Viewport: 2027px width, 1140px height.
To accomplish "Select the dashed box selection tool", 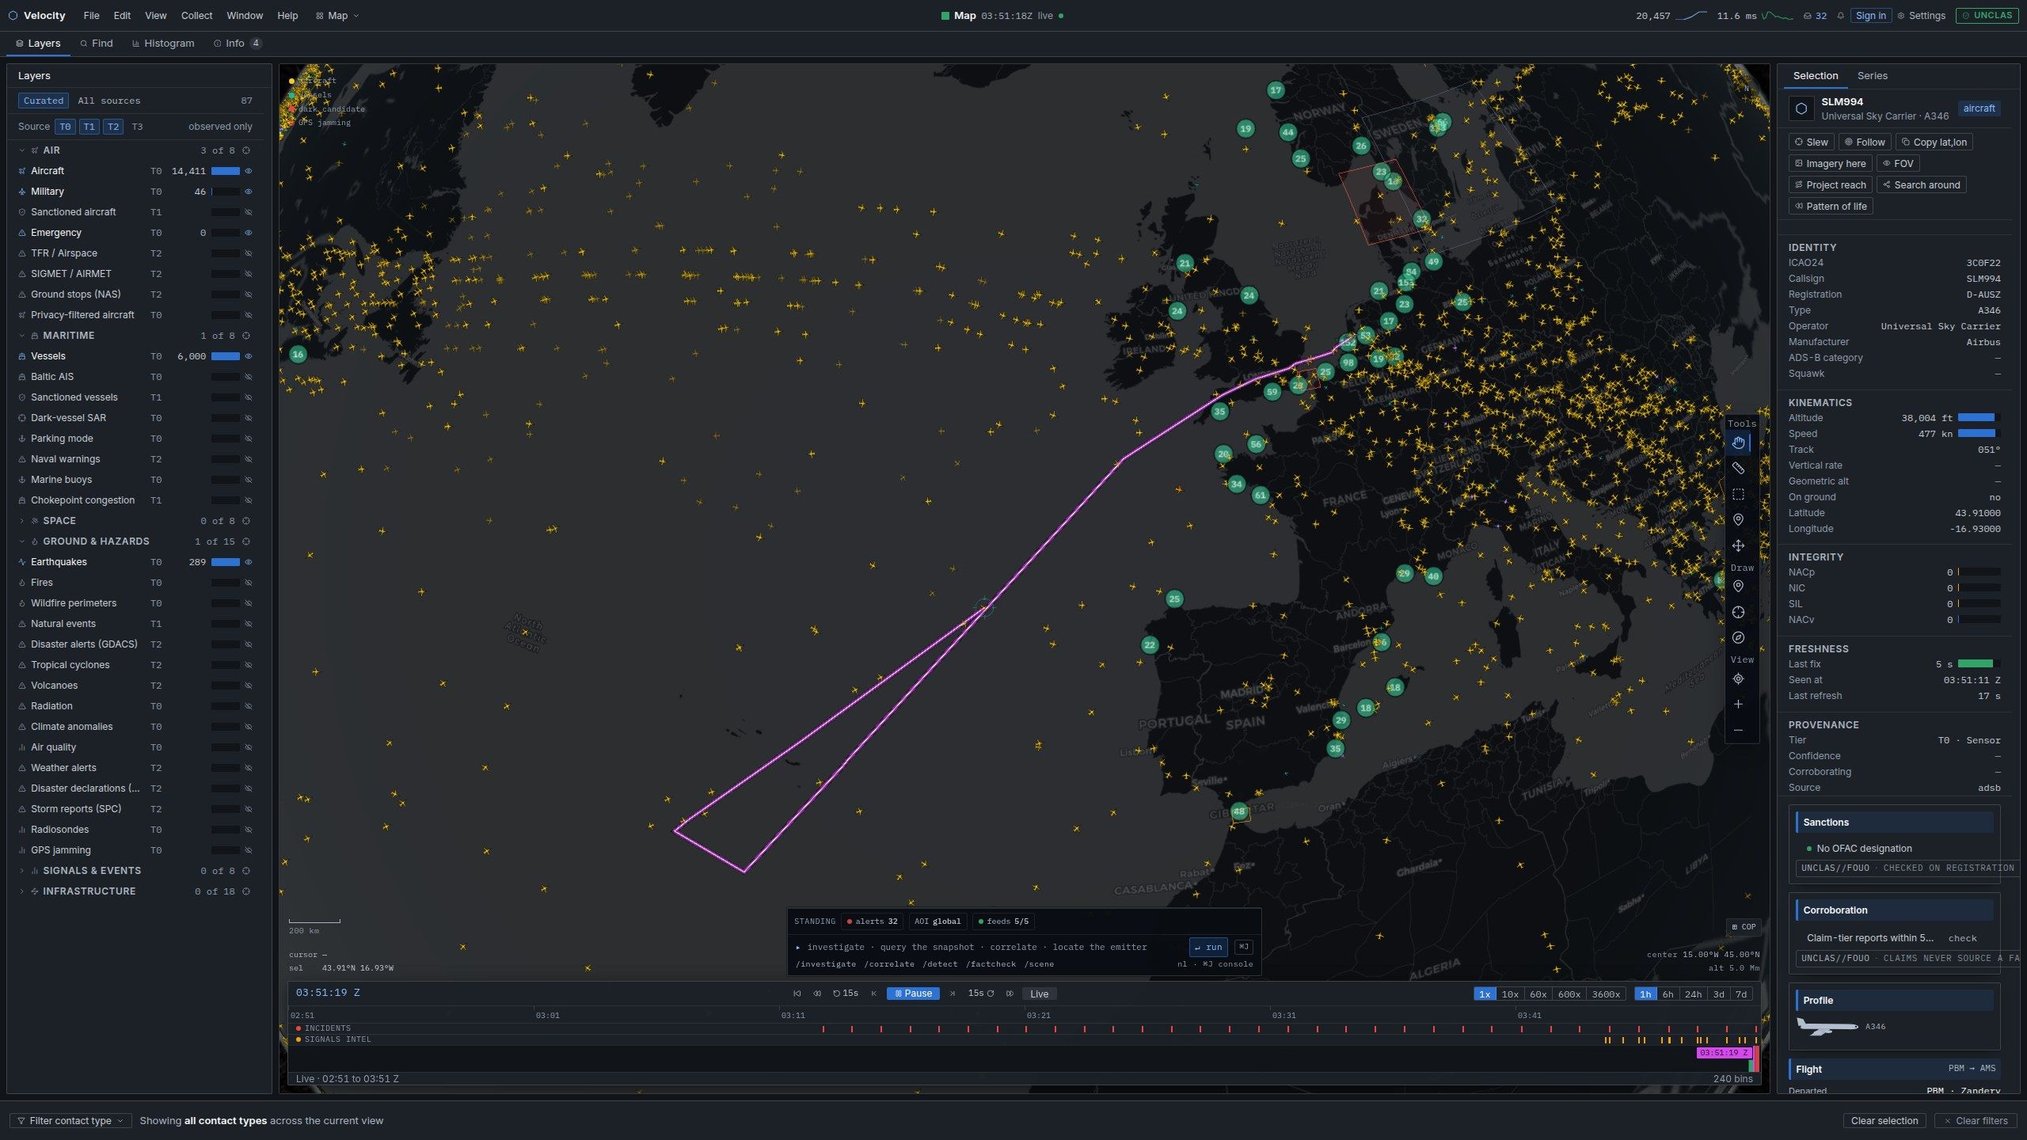I will [1738, 494].
